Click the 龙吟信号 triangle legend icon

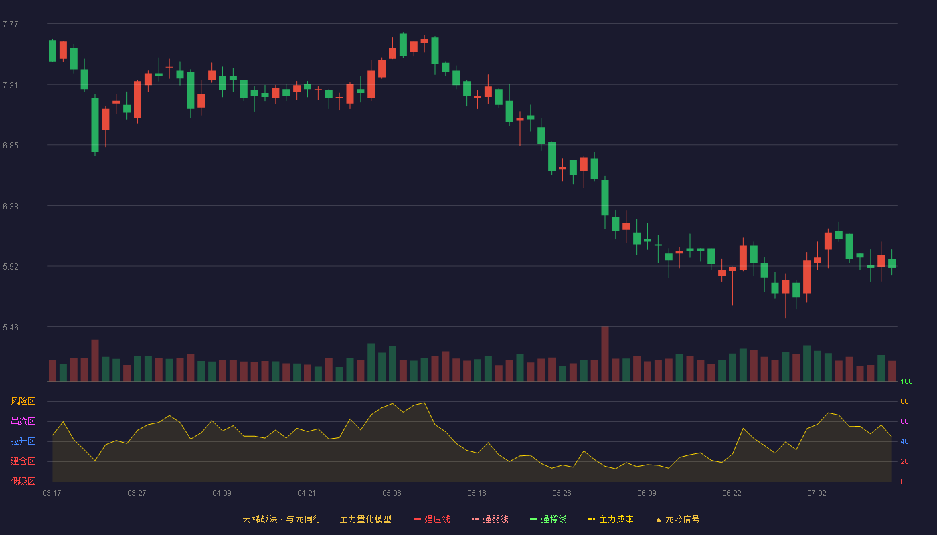click(659, 519)
